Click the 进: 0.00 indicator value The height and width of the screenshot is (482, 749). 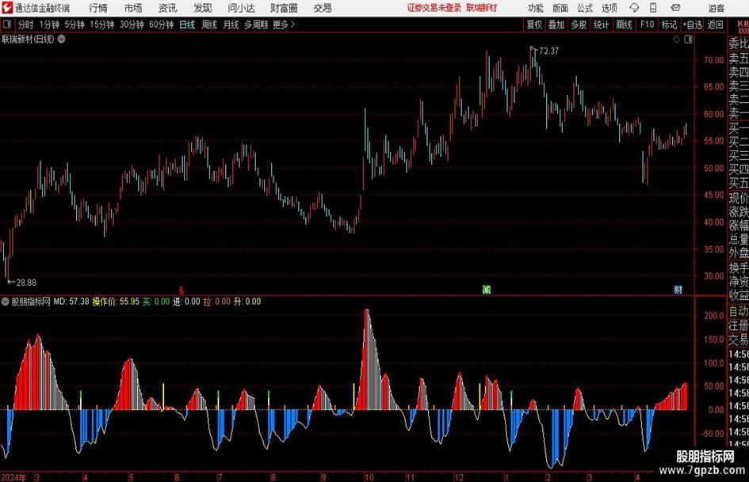point(186,302)
